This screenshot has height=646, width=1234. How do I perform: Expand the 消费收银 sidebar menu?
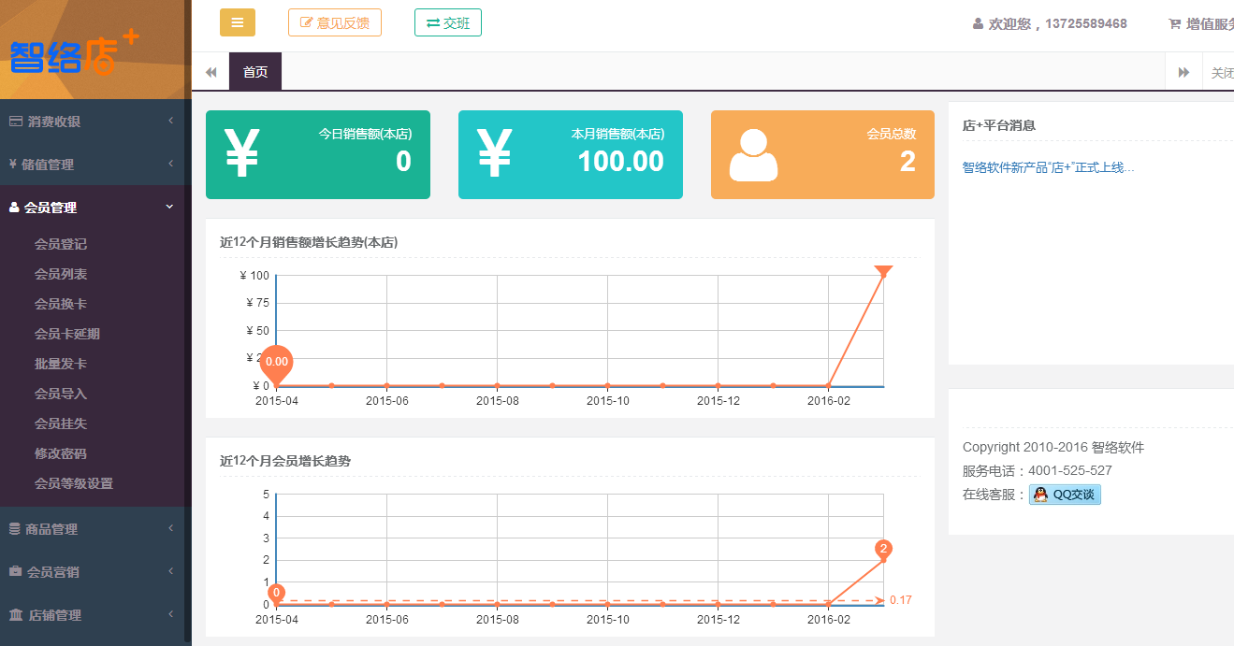(x=94, y=121)
